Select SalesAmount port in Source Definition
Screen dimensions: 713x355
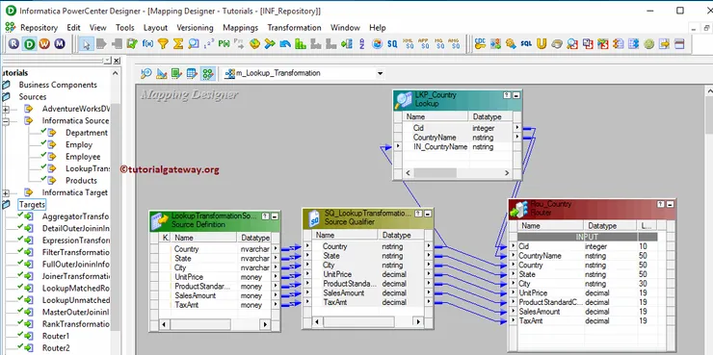pos(195,295)
